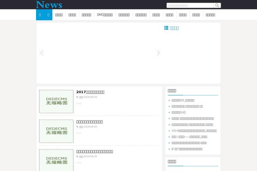This screenshot has width=257, height=171.
Task: Open the last sidebar link with quotation marks
Action: coord(187,149)
